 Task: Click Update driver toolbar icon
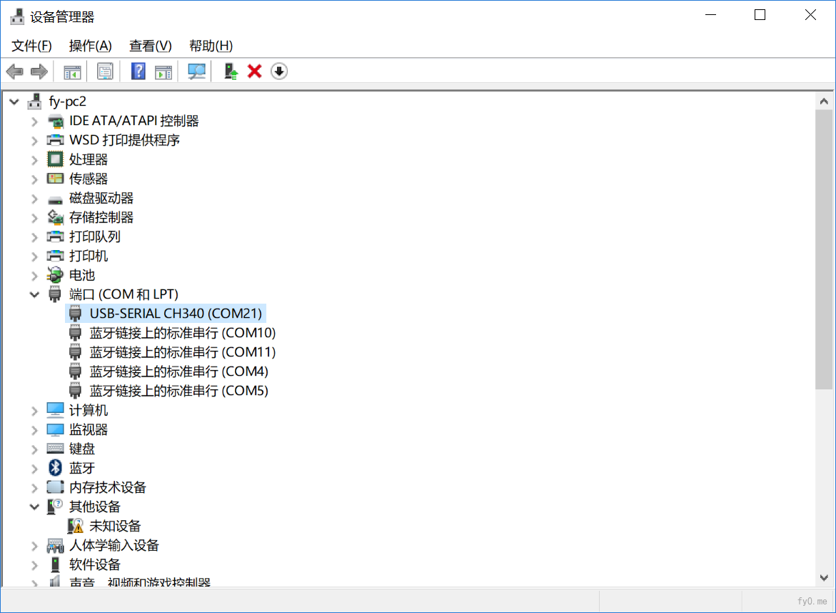[x=231, y=71]
